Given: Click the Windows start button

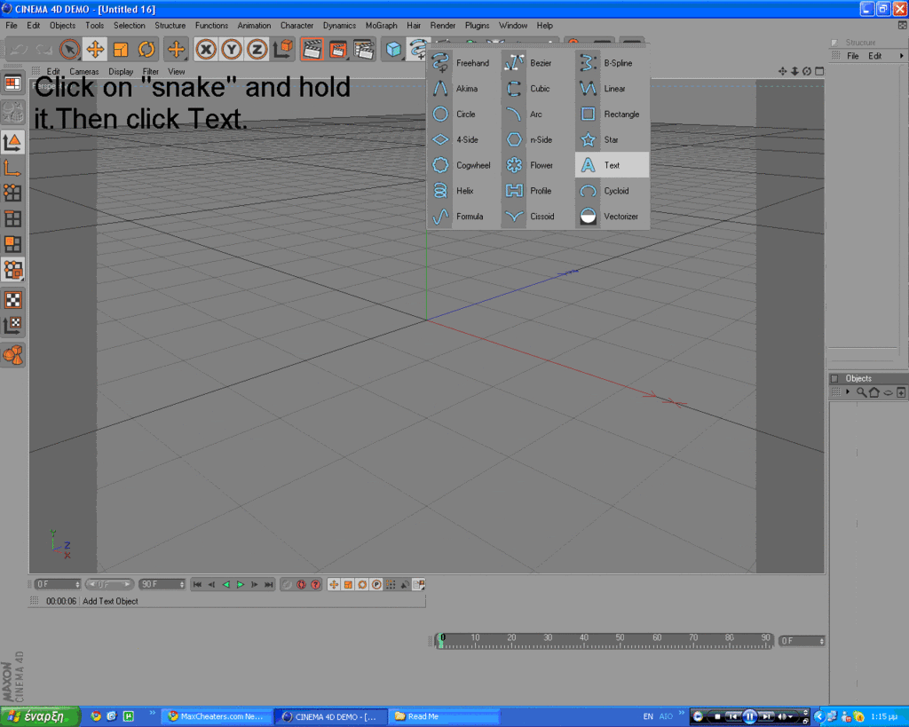Looking at the screenshot, I should coord(40,716).
